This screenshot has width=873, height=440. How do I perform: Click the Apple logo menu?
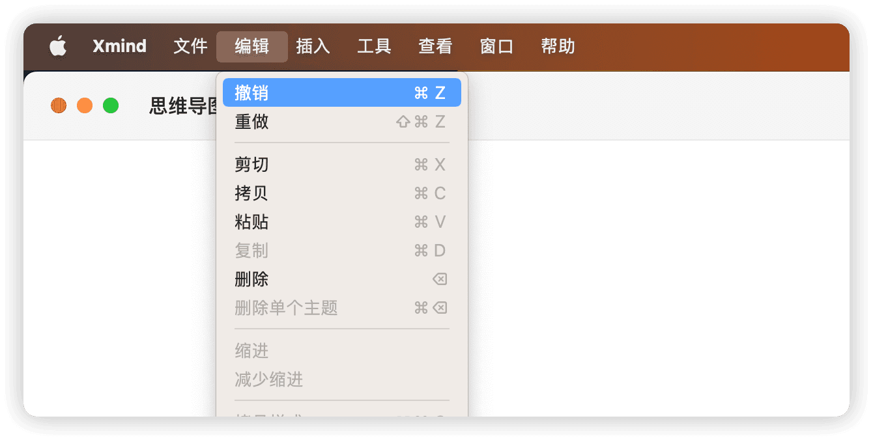click(x=59, y=46)
